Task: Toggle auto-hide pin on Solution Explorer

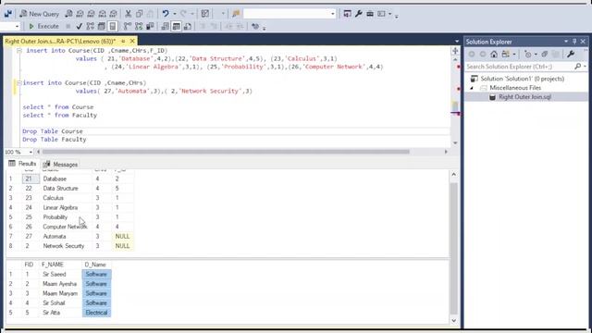Action: point(574,42)
